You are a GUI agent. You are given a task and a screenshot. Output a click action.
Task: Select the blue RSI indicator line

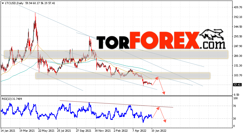76,112
